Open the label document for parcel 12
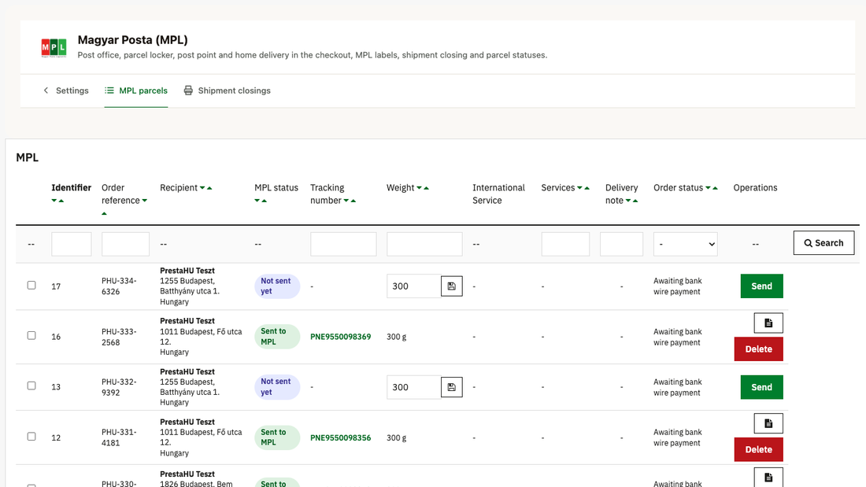The width and height of the screenshot is (866, 487). coord(768,423)
